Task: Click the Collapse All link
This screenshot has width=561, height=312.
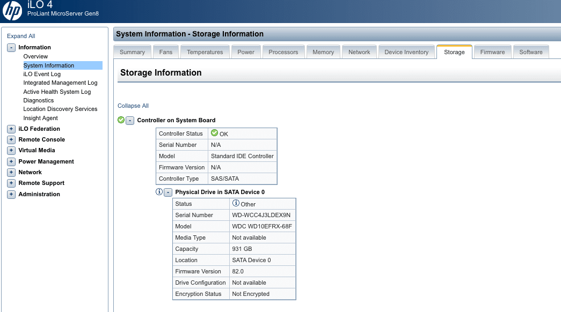Action: (133, 106)
